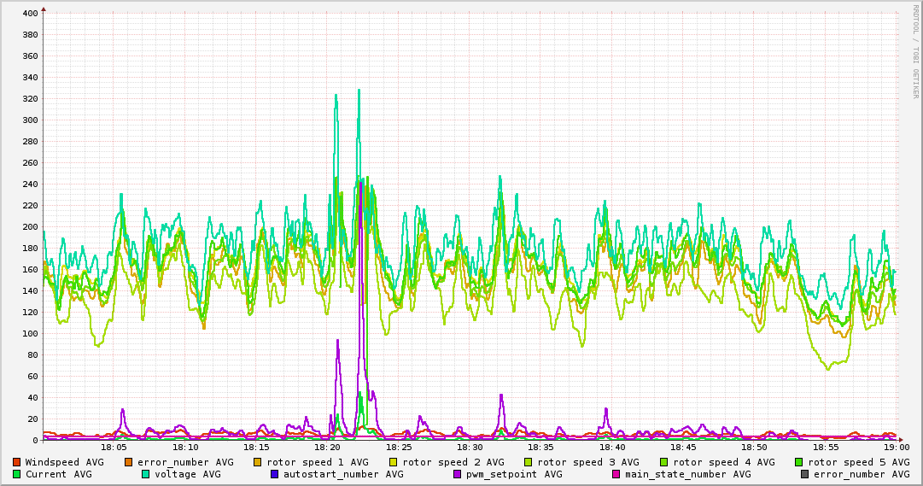923x486 pixels.
Task: Select the 18:15 time axis label
Action: [x=257, y=448]
